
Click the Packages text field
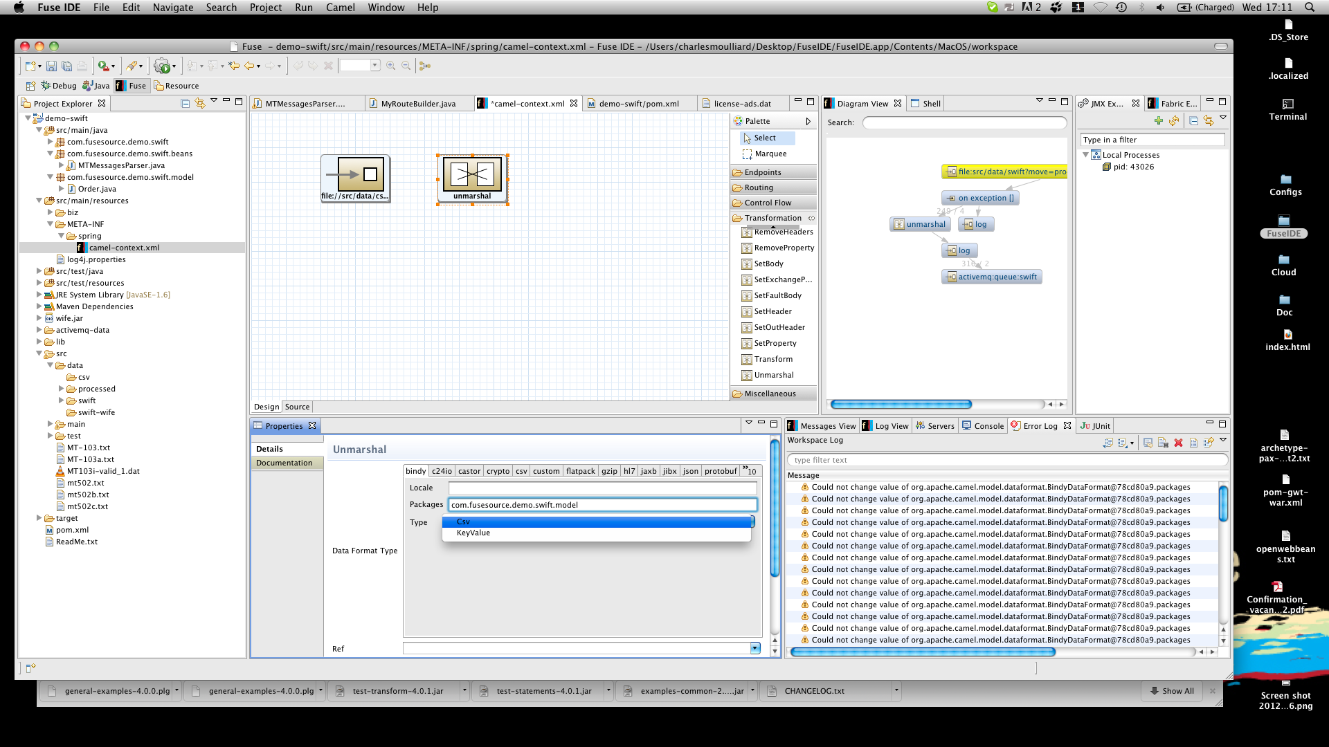click(602, 505)
